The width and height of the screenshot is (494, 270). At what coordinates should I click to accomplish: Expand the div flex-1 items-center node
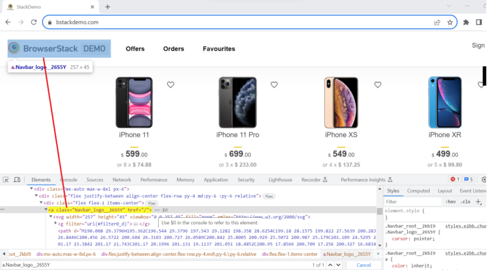pyautogui.click(x=41, y=202)
